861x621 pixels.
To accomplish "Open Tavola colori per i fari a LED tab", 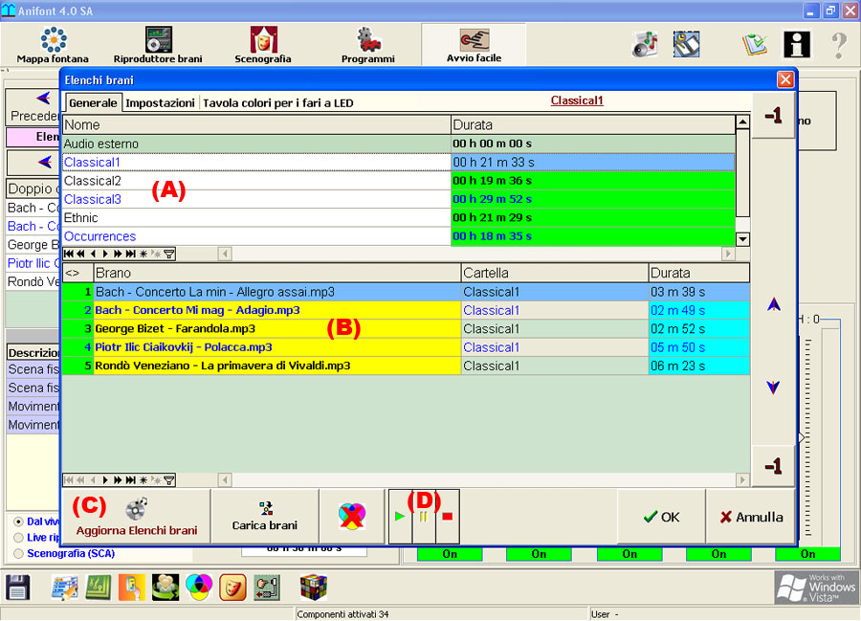I will (277, 102).
